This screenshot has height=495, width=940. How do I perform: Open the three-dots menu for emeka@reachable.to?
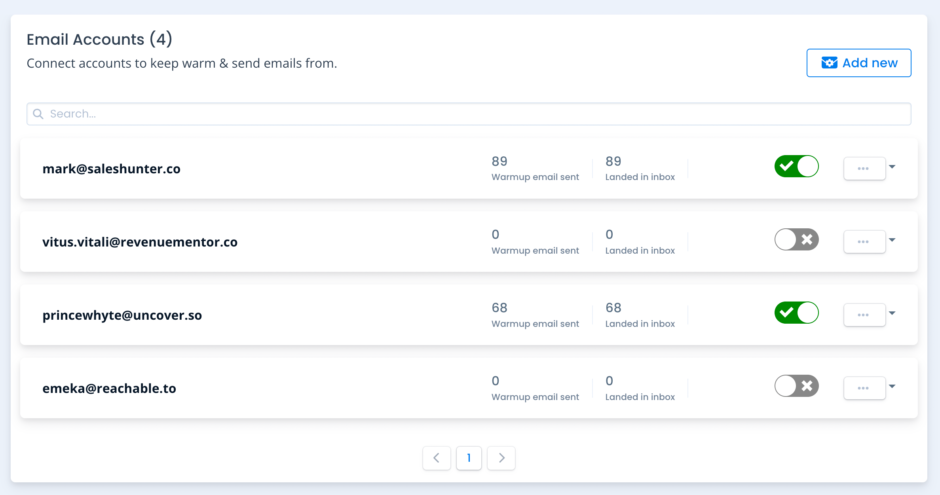coord(864,388)
